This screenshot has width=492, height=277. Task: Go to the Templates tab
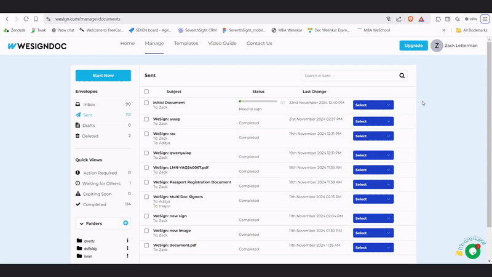(186, 44)
